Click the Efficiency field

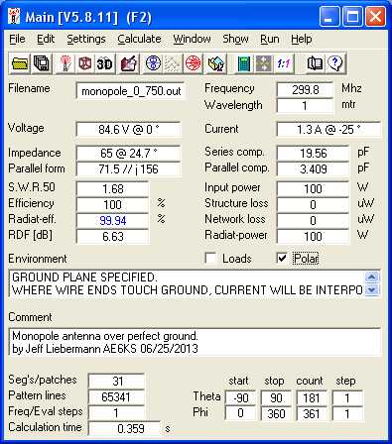(112, 204)
